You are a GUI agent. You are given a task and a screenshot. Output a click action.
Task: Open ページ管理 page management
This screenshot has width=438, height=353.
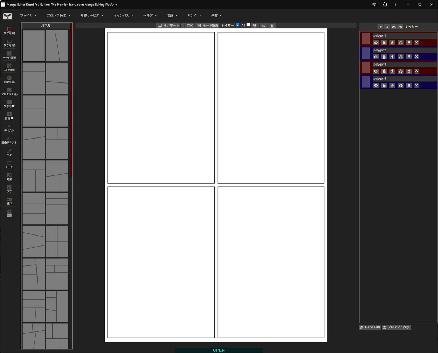pos(9,55)
